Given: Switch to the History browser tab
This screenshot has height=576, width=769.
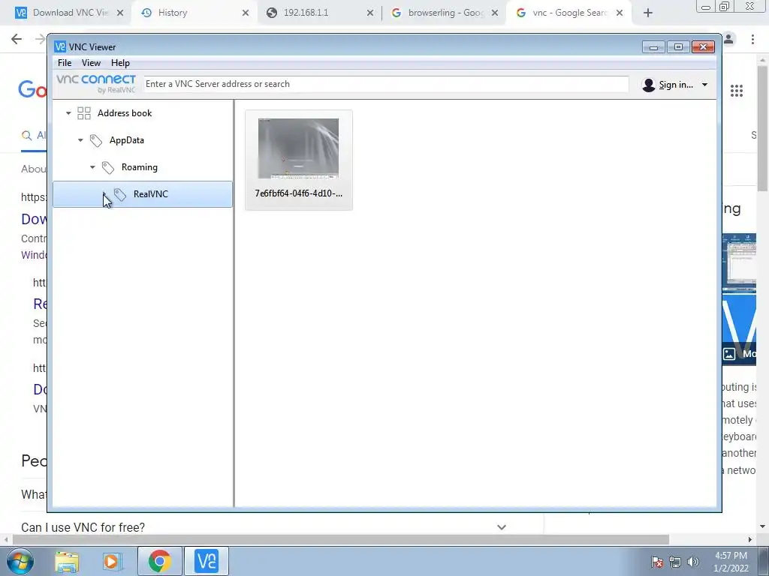Looking at the screenshot, I should (173, 13).
